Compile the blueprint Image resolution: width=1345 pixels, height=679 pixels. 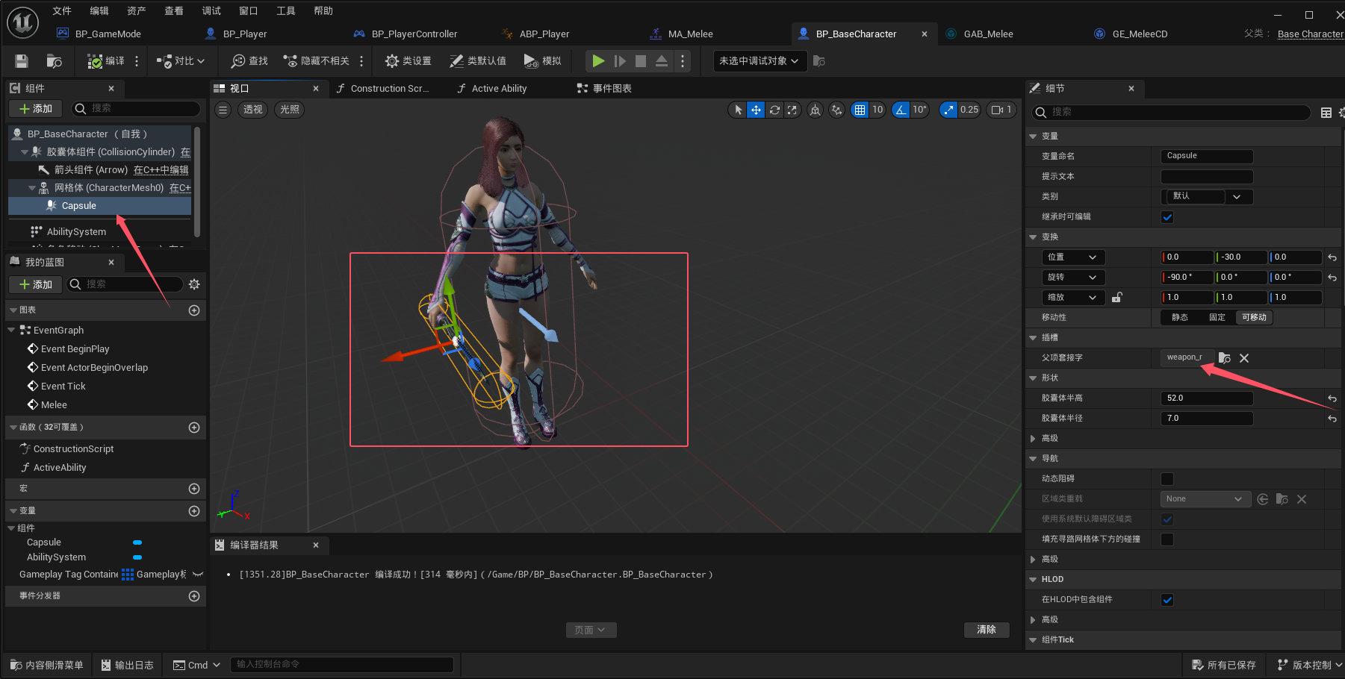point(105,61)
